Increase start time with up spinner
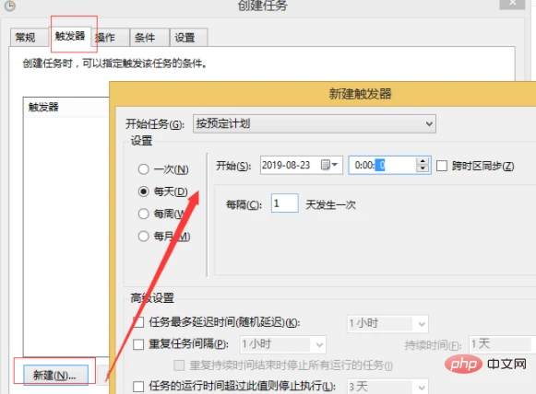Image resolution: width=536 pixels, height=394 pixels. pos(423,161)
